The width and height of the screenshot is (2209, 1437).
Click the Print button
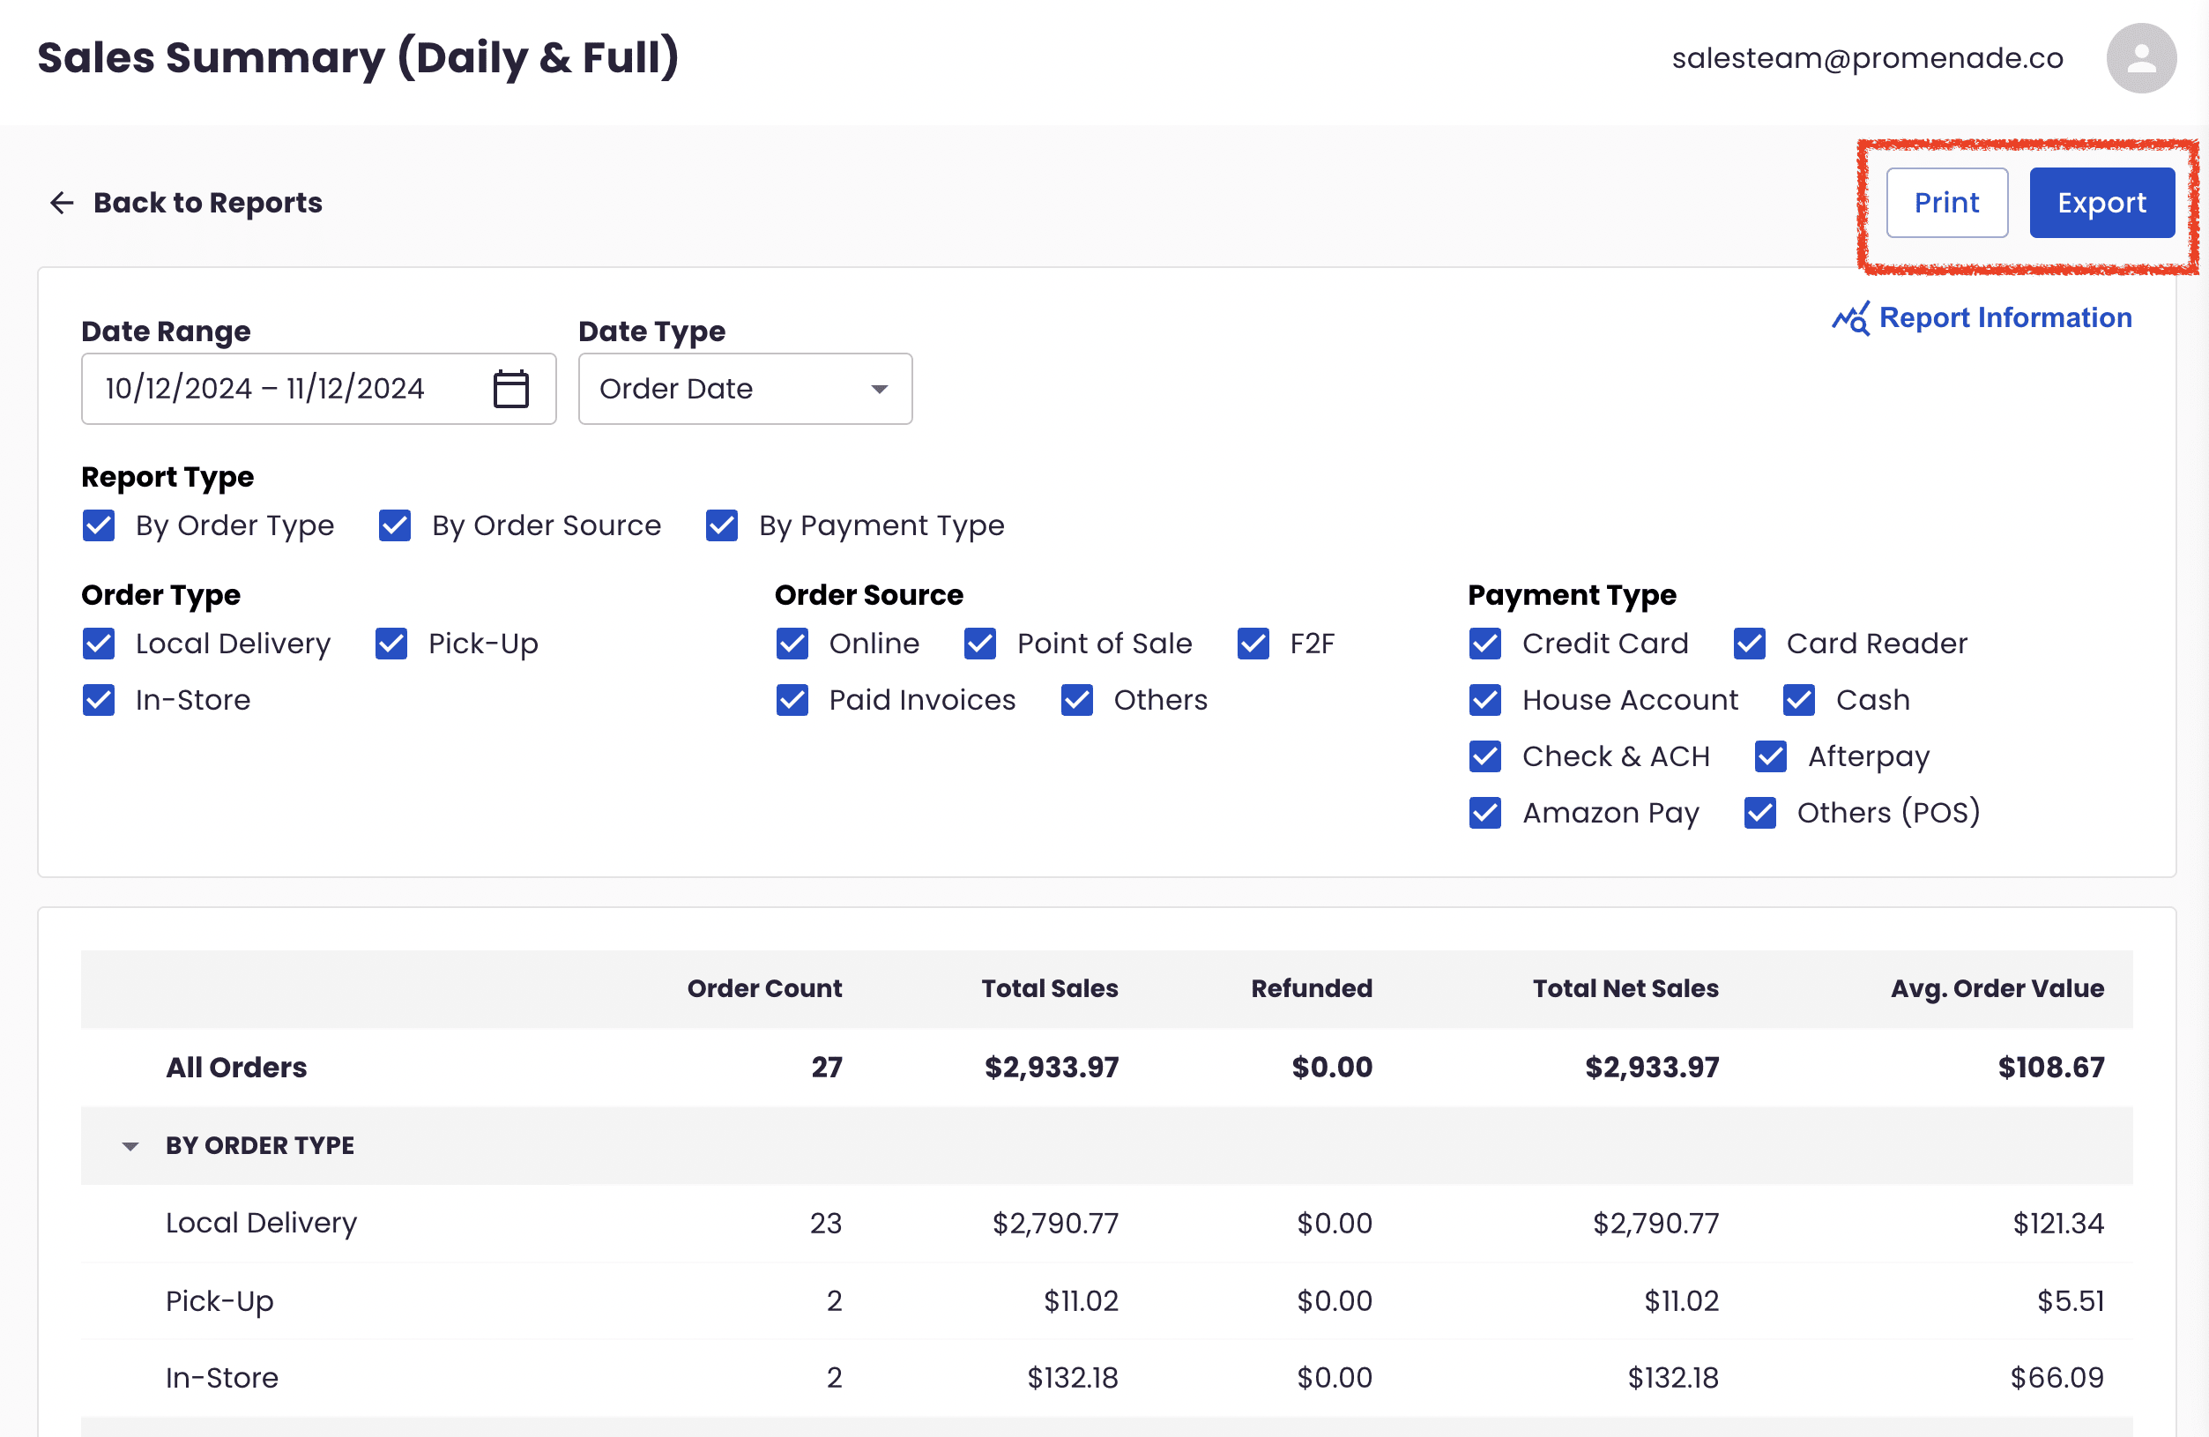pos(1946,203)
